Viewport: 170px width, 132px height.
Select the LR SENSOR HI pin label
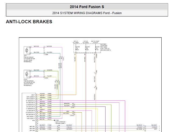pos(30,107)
